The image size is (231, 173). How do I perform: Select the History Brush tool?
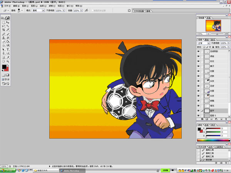(8, 38)
